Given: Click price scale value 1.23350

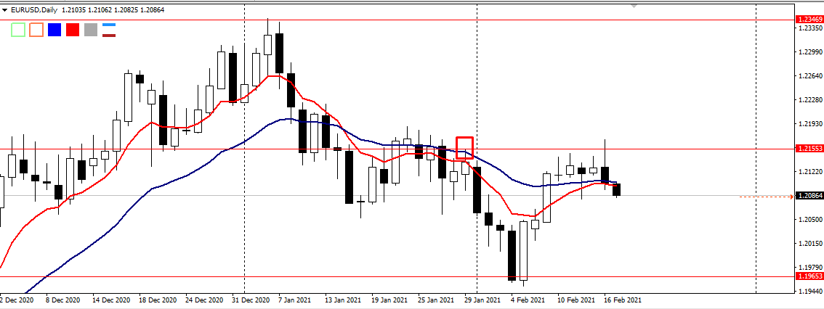Looking at the screenshot, I should tap(809, 28).
